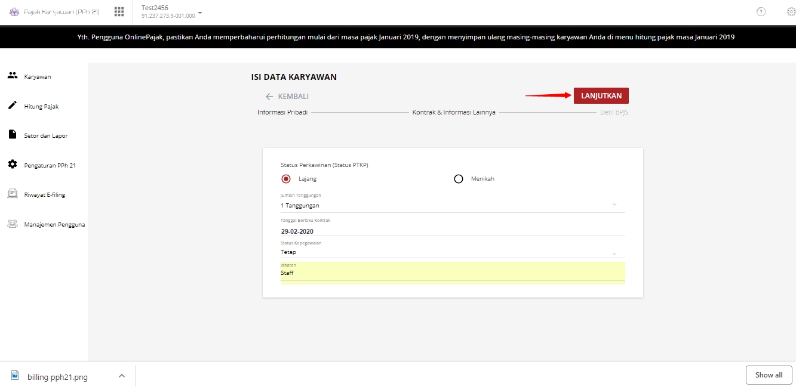Viewport: 796px width, 387px height.
Task: Click the LANJUTKAN button
Action: tap(601, 95)
